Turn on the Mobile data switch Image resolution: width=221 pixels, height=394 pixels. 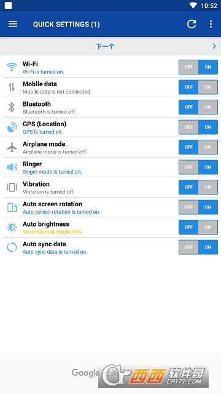pyautogui.click(x=207, y=87)
